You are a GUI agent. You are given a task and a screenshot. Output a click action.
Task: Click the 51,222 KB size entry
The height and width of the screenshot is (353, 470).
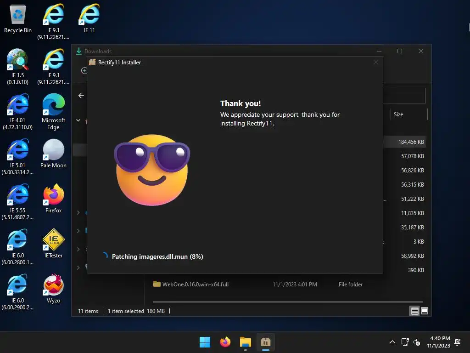point(413,199)
